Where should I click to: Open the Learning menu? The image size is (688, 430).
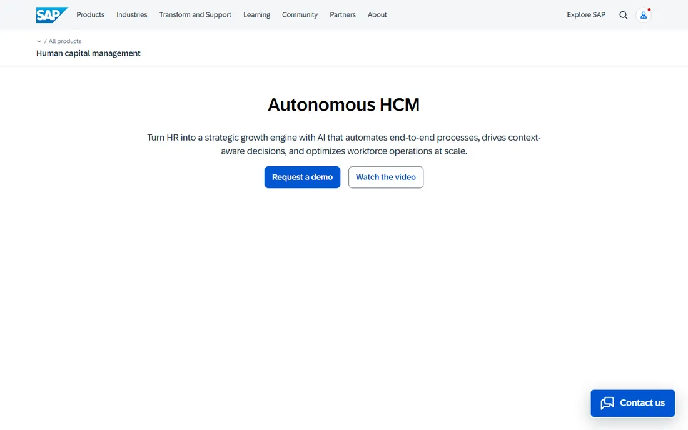256,15
